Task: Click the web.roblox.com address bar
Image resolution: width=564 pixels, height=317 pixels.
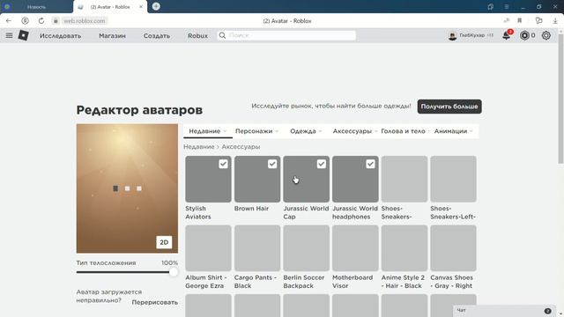Action: tap(85, 21)
